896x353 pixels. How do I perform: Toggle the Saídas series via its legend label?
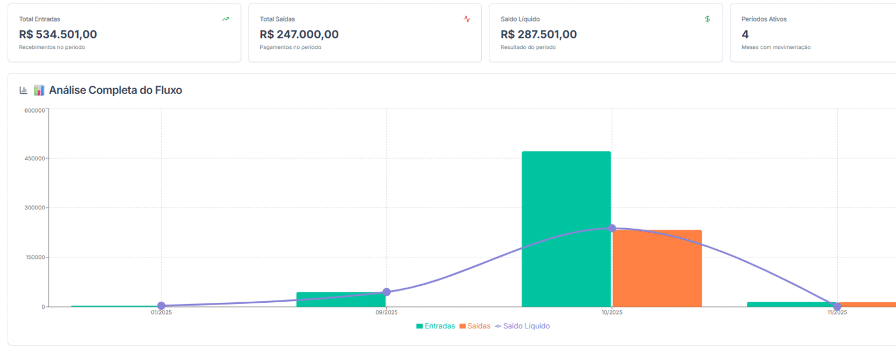point(479,326)
